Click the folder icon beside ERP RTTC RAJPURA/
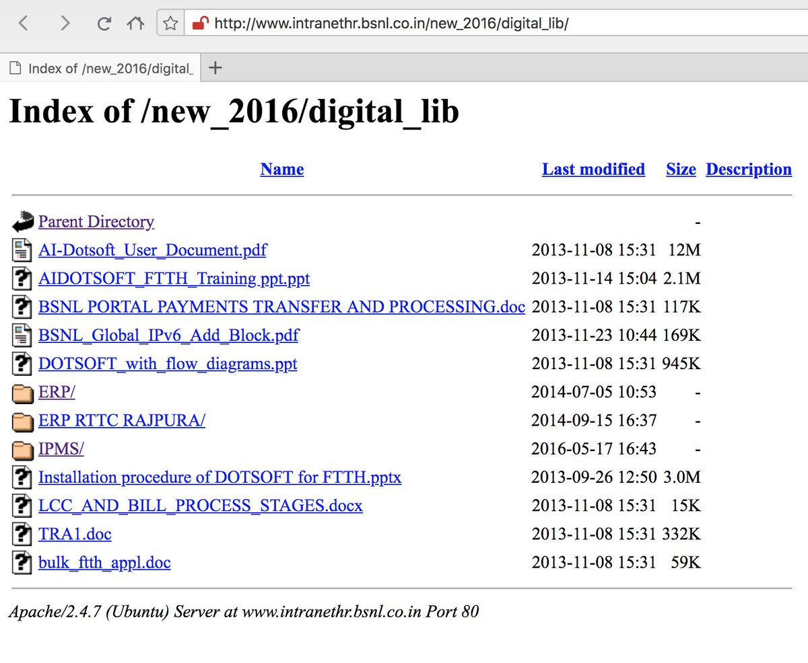Screen dimensions: 808x663 click(x=22, y=421)
